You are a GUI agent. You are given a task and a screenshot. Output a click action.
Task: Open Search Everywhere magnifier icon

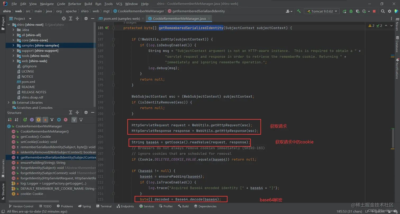(383, 11)
